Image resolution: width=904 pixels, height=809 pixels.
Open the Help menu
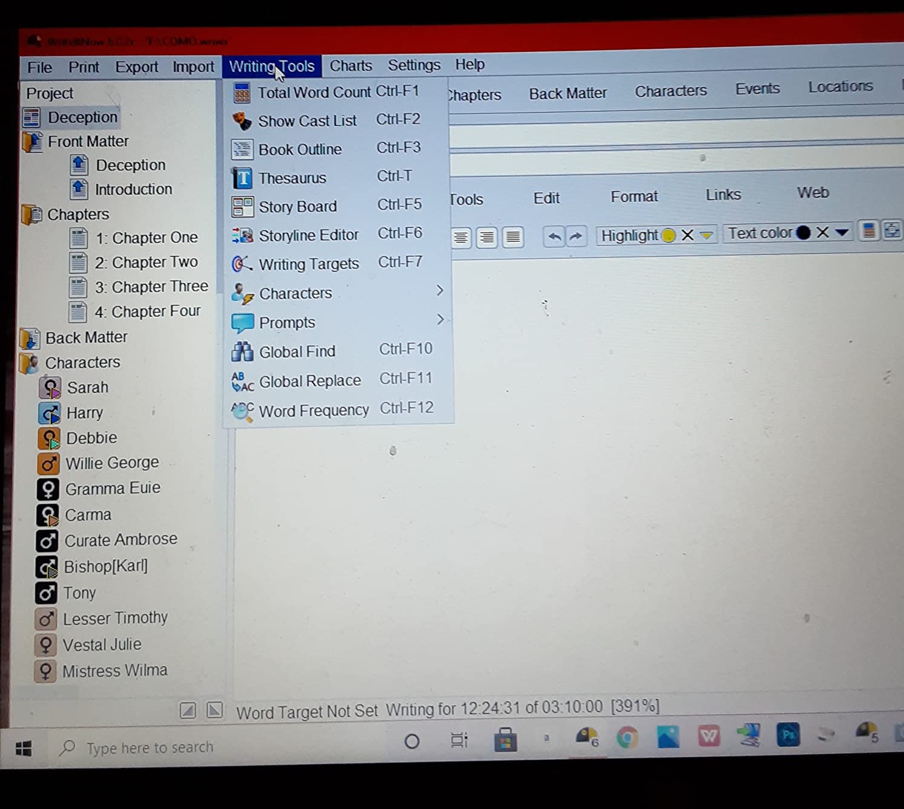pyautogui.click(x=470, y=64)
